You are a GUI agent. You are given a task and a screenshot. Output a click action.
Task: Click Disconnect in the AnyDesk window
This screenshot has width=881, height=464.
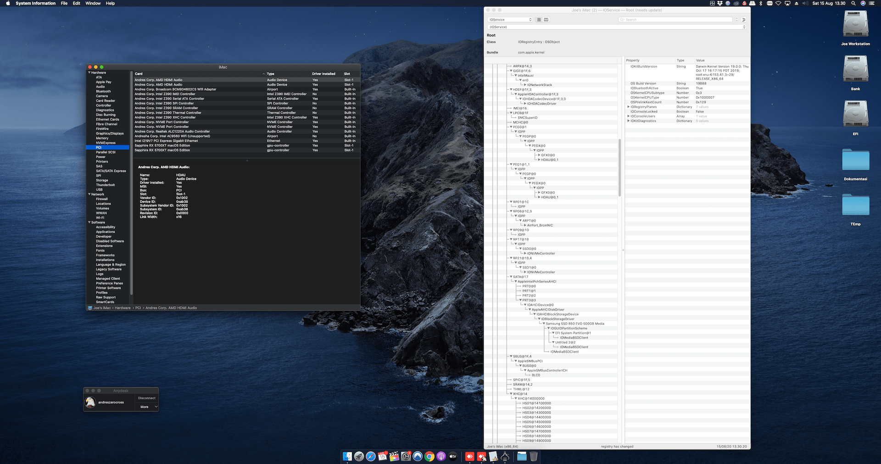(x=147, y=398)
